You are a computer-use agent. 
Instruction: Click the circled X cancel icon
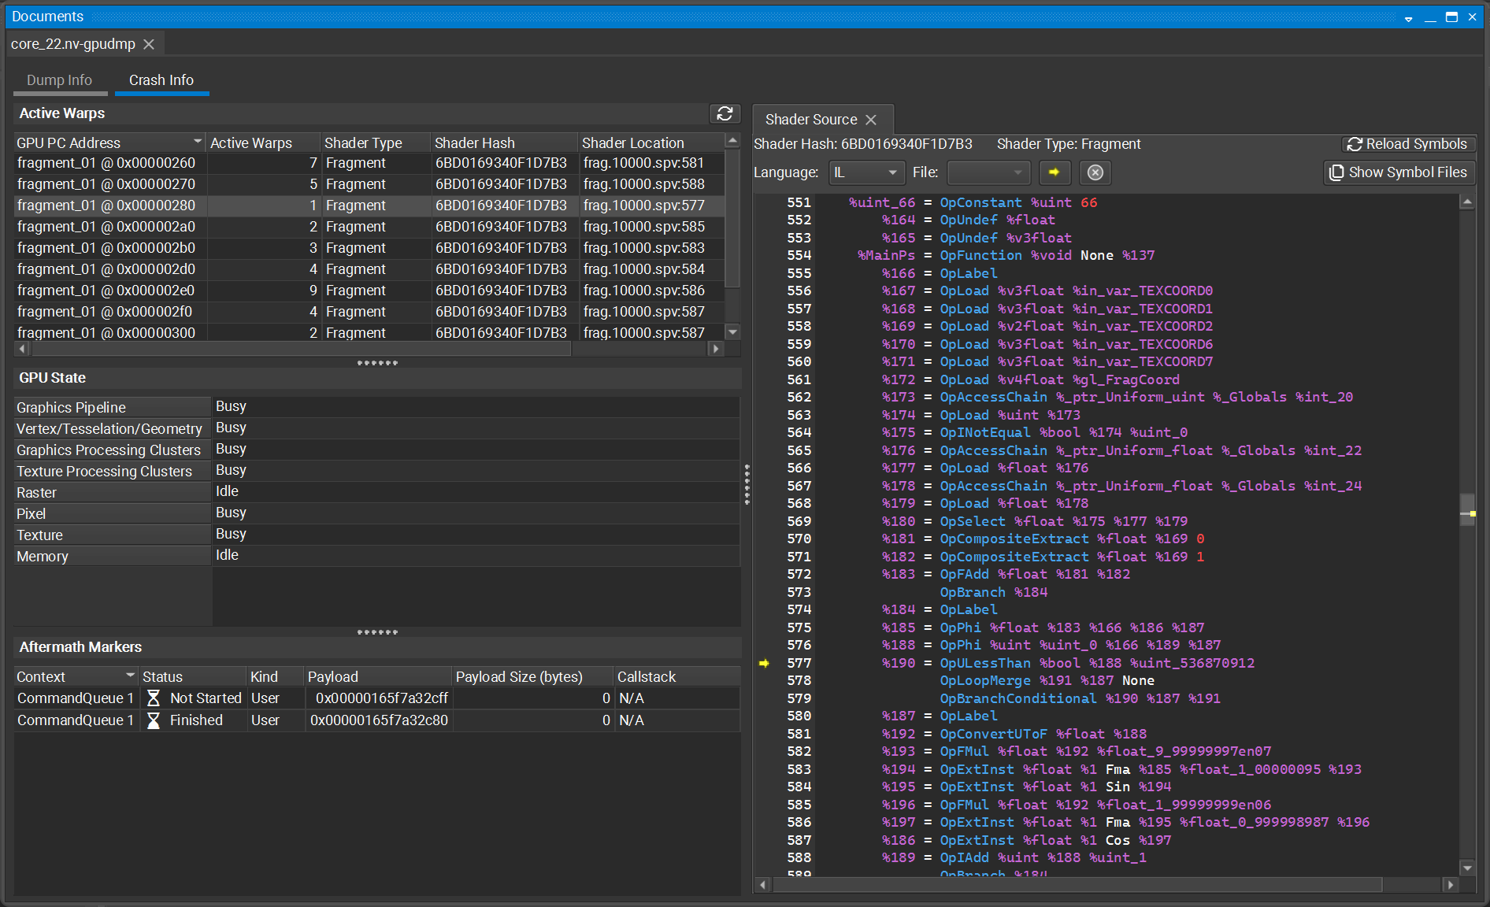click(x=1095, y=172)
